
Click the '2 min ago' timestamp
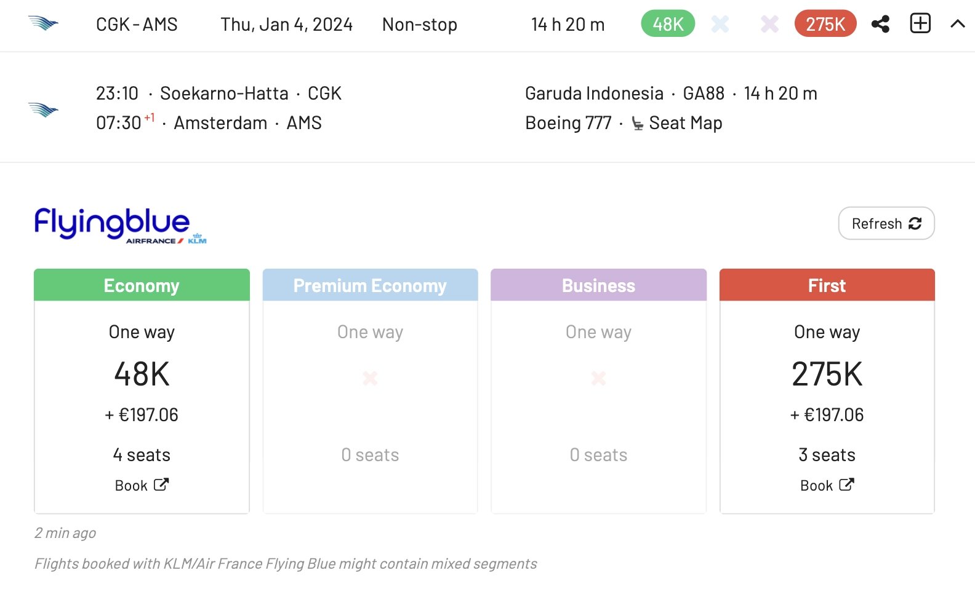(65, 533)
